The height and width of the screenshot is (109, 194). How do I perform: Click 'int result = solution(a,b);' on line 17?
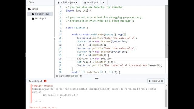click(96, 62)
